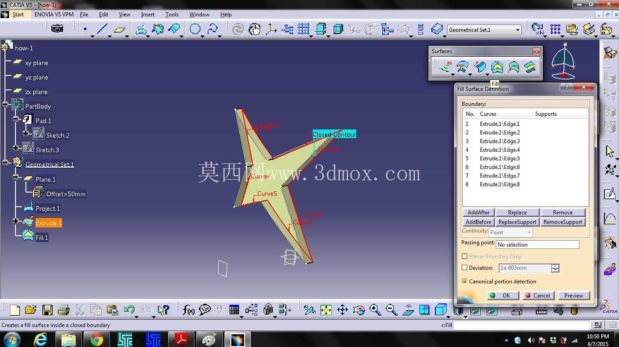Click the Fit All In icon

pyautogui.click(x=326, y=310)
